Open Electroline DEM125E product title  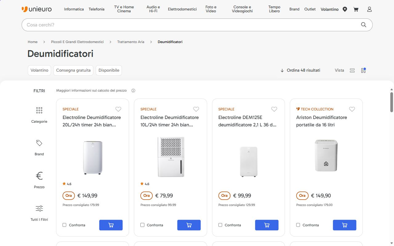click(x=247, y=121)
